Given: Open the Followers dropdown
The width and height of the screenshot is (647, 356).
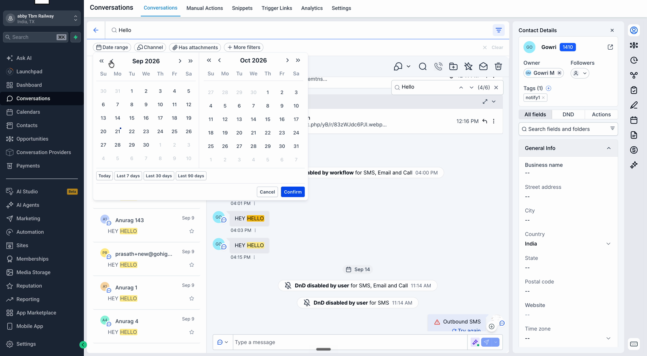Looking at the screenshot, I should pos(580,73).
